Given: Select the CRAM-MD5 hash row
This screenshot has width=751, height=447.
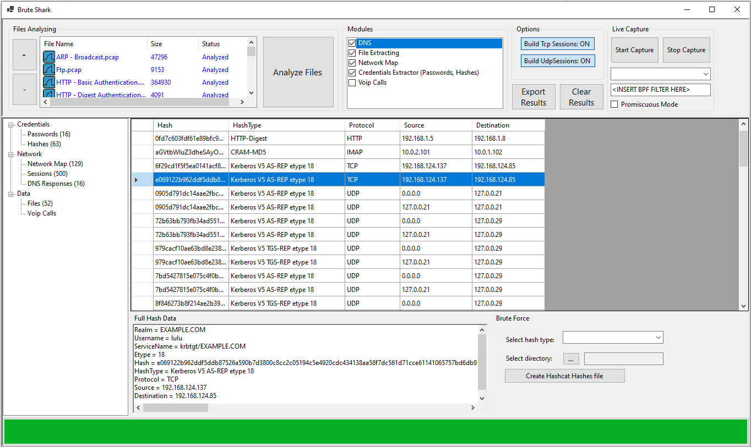Looking at the screenshot, I should (x=338, y=152).
